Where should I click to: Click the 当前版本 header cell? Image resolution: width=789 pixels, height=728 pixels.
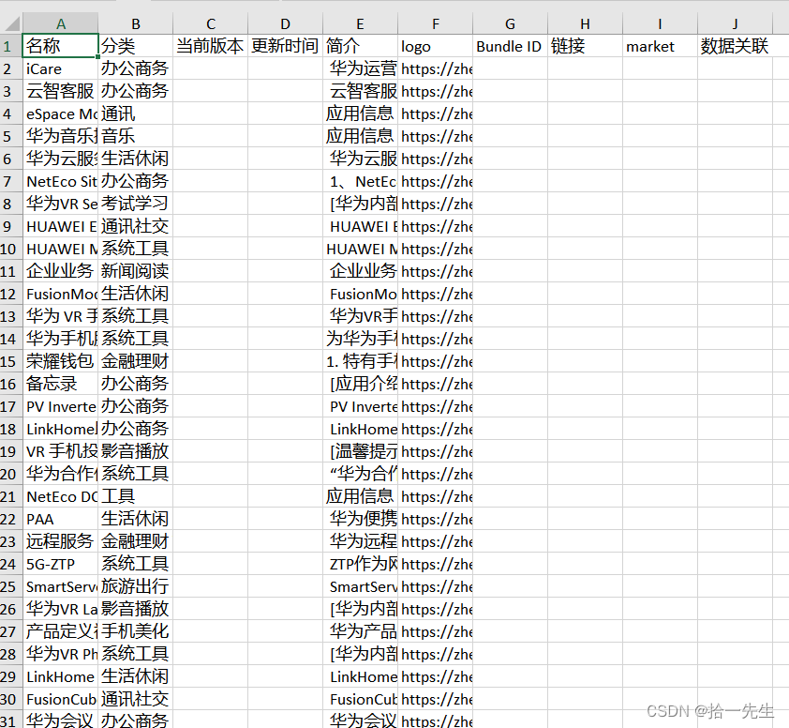(210, 46)
